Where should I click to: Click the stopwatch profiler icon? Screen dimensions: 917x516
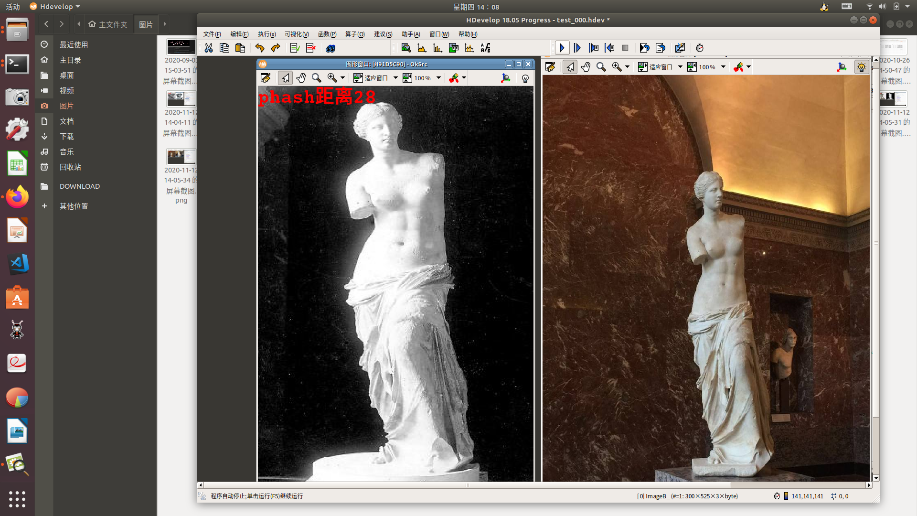click(x=700, y=48)
